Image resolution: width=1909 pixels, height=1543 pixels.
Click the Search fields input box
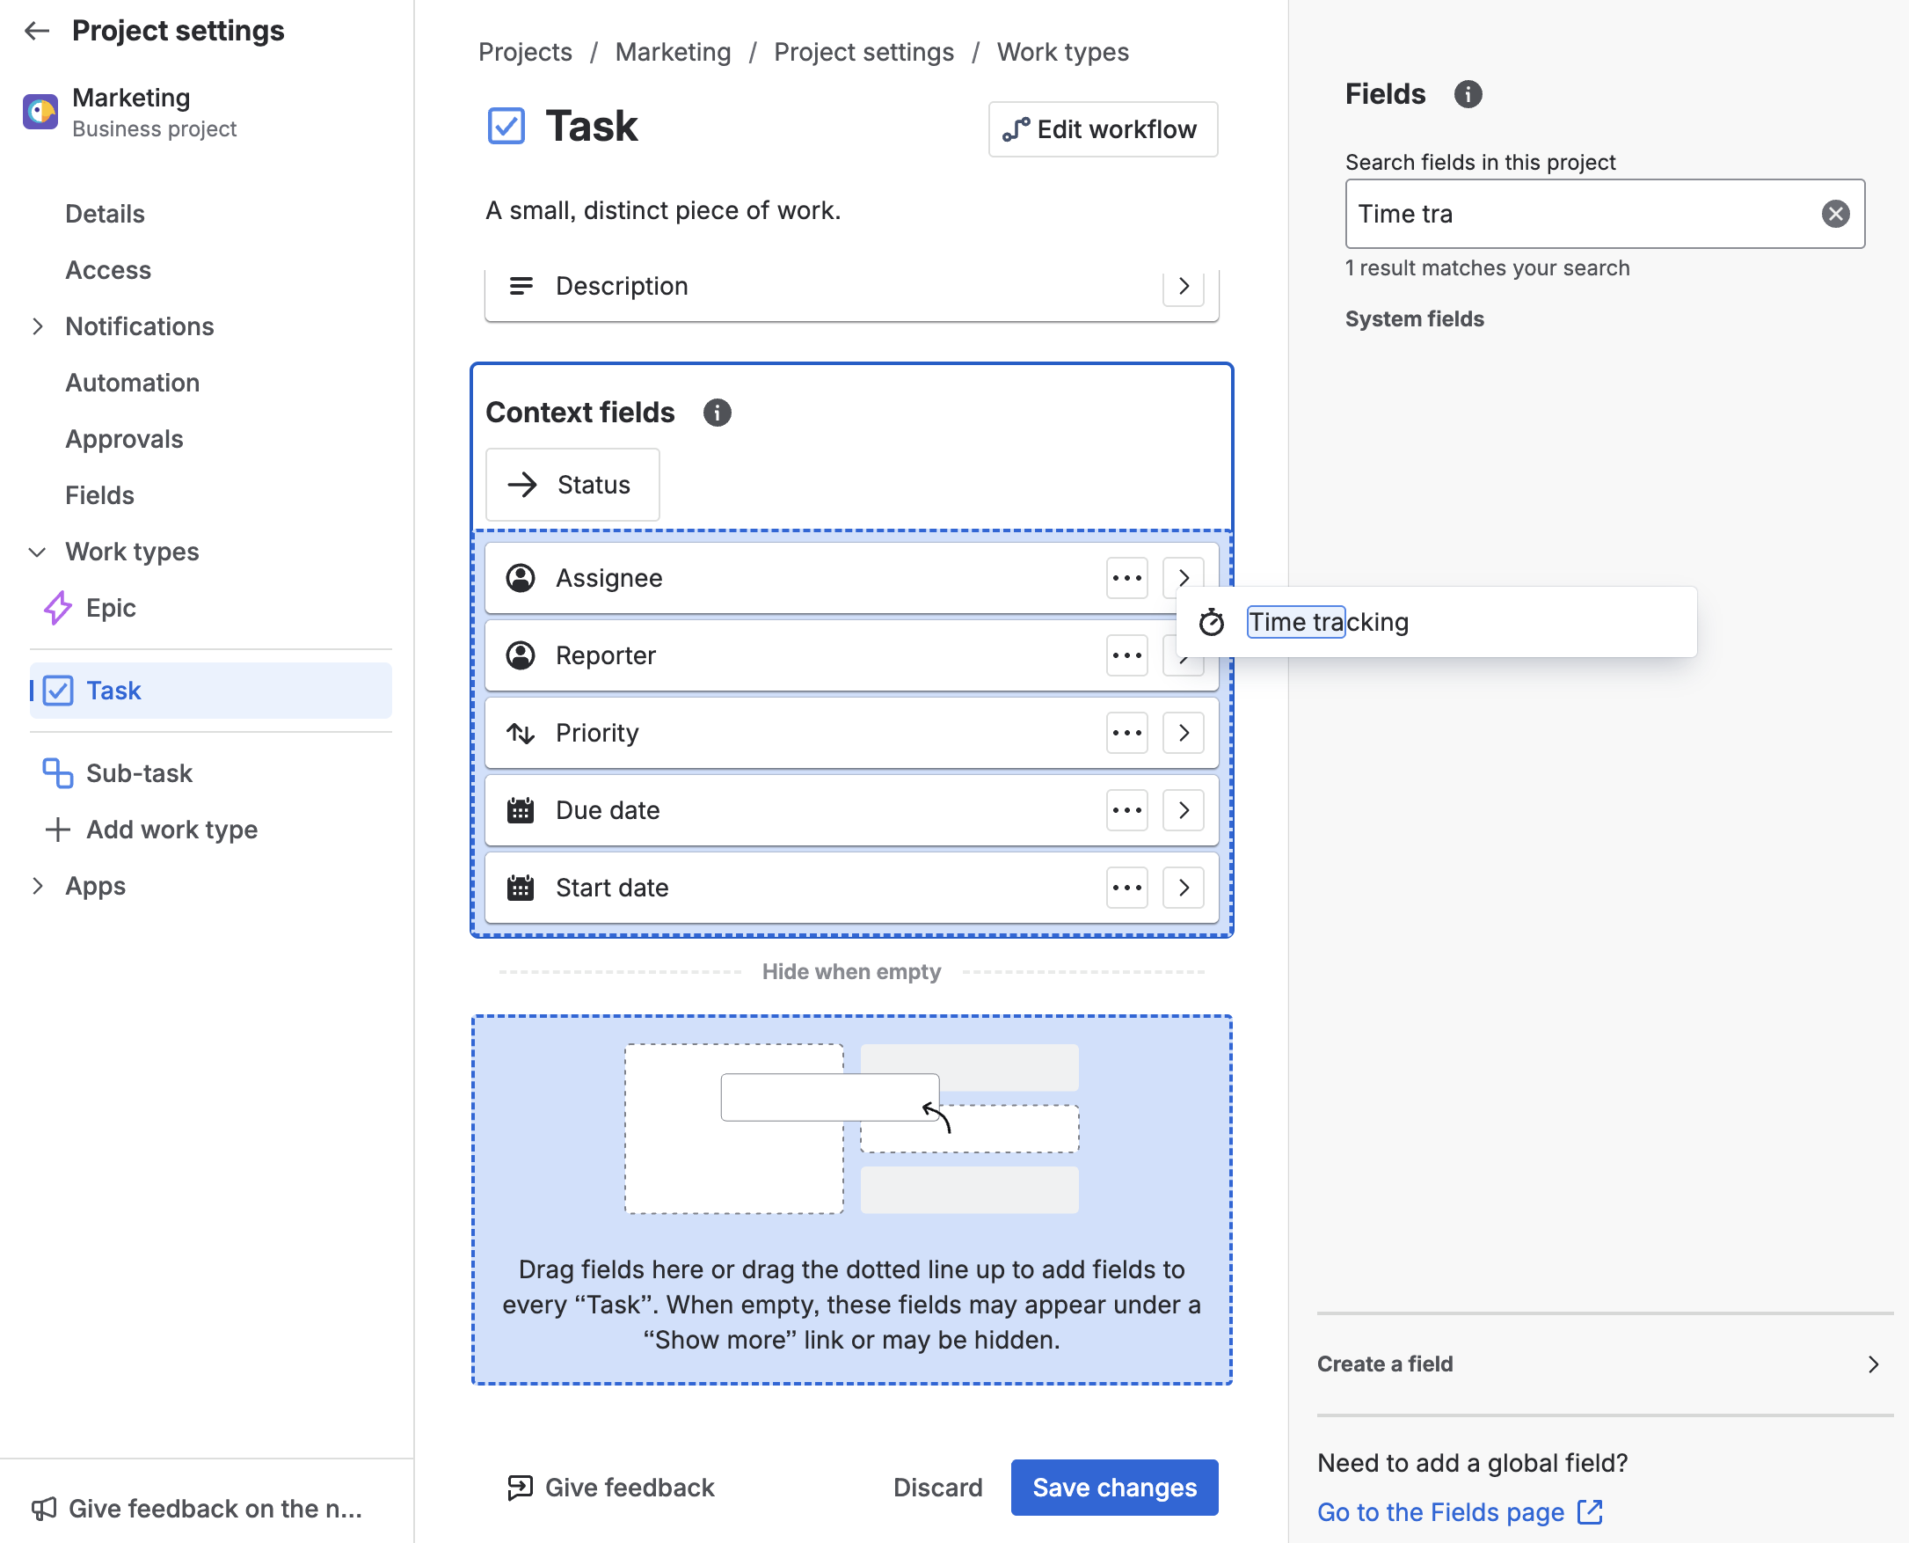1581,213
